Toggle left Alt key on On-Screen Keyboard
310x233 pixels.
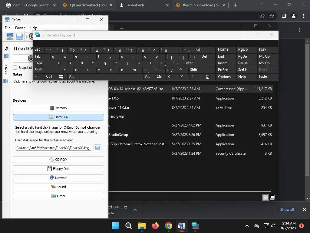coord(73,76)
